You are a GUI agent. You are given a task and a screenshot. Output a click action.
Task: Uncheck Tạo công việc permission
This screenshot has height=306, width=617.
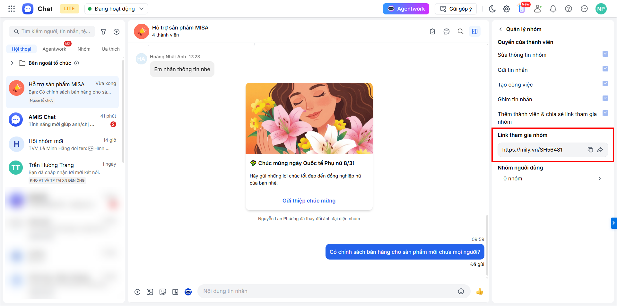(605, 83)
